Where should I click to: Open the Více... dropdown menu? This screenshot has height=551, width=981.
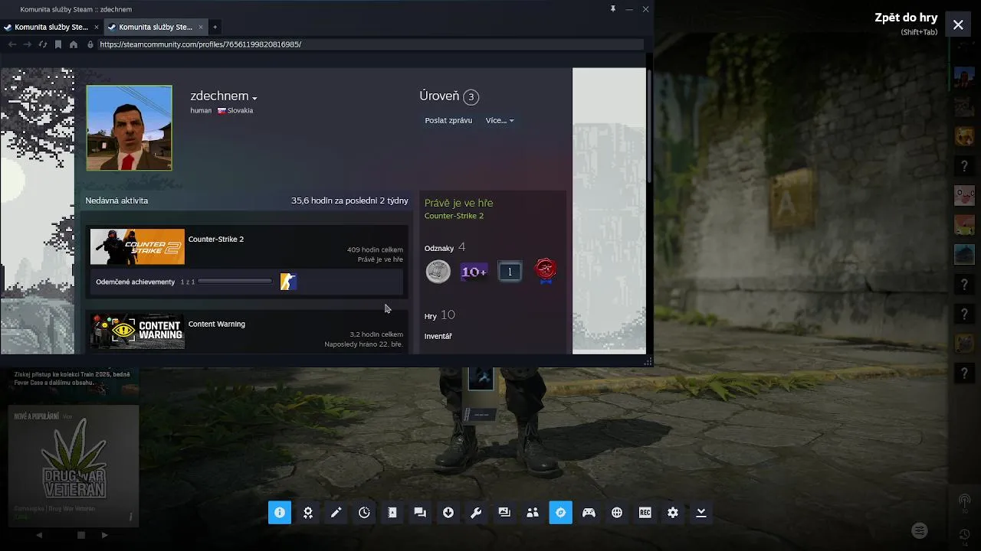pyautogui.click(x=500, y=120)
